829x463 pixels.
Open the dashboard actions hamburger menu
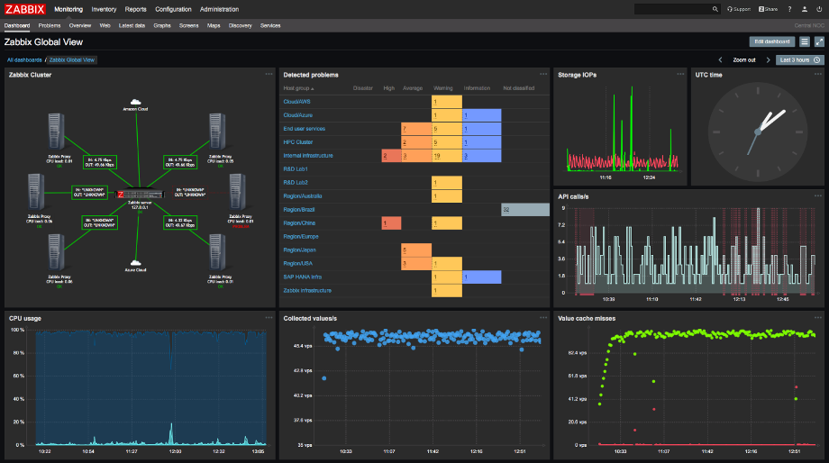point(804,41)
